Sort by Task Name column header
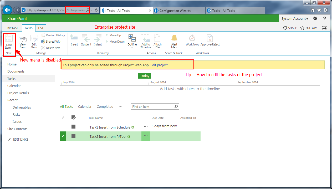Viewport: 332px width, 189px height. [x=96, y=118]
